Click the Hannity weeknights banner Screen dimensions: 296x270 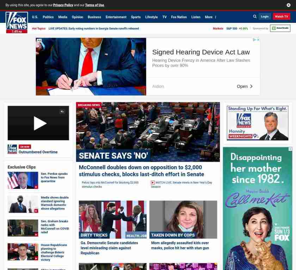(x=257, y=123)
